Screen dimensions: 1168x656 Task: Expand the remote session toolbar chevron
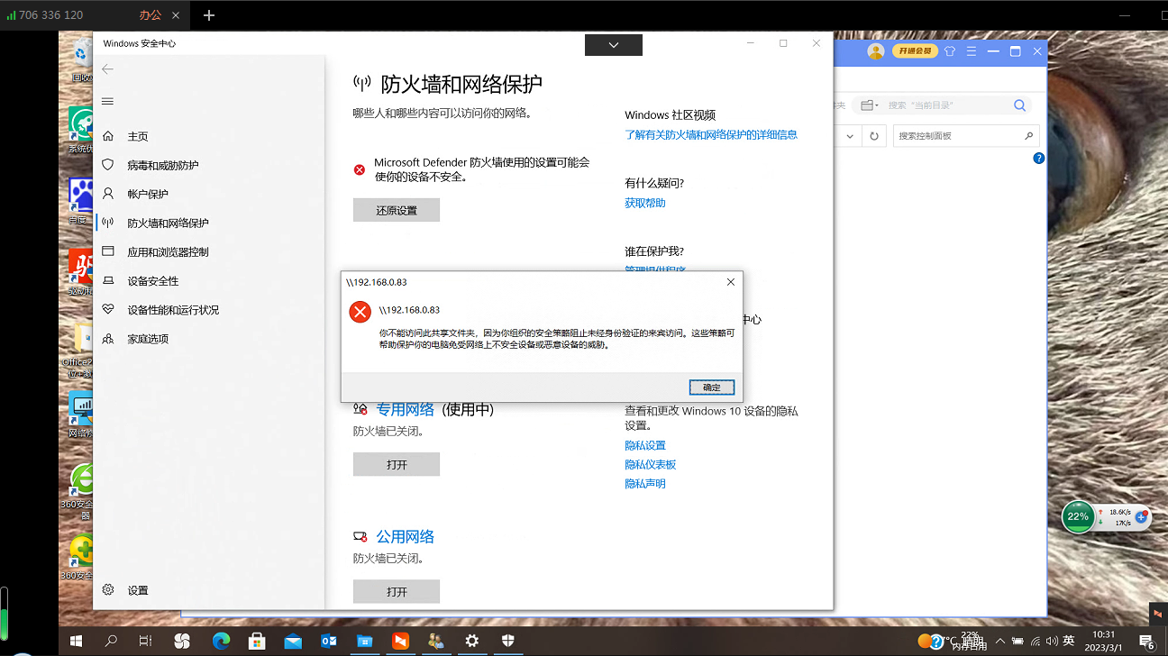pos(614,45)
